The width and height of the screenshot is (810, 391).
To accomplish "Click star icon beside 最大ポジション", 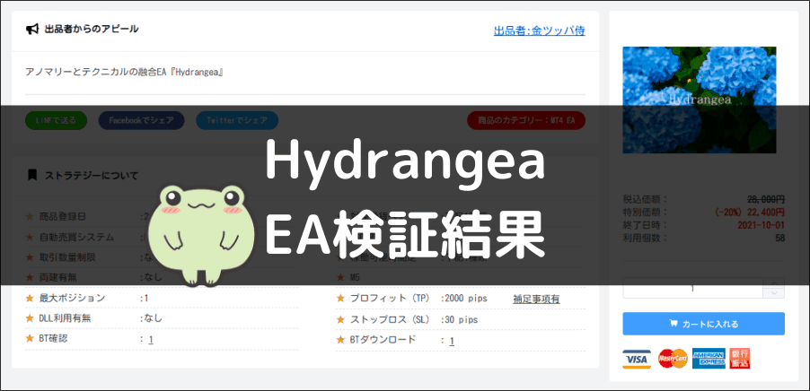I will coord(30,298).
